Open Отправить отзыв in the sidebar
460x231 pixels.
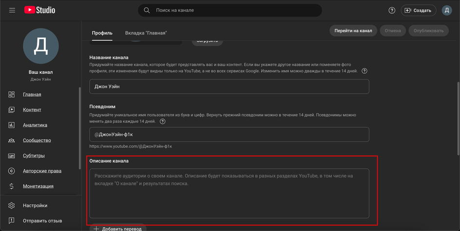42,221
